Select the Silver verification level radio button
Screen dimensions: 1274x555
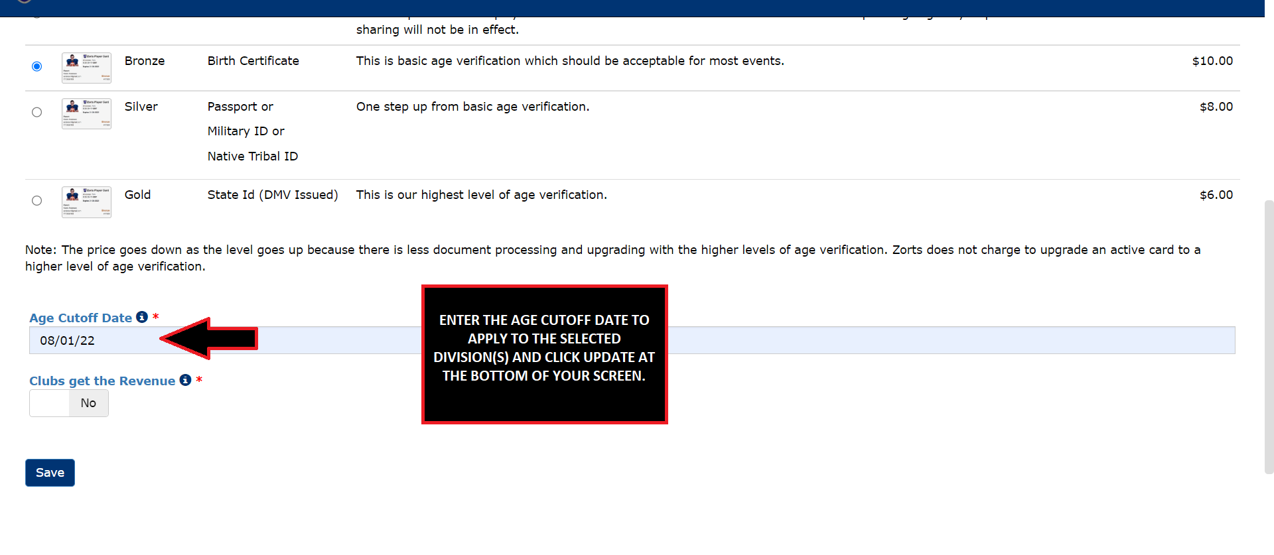tap(37, 112)
